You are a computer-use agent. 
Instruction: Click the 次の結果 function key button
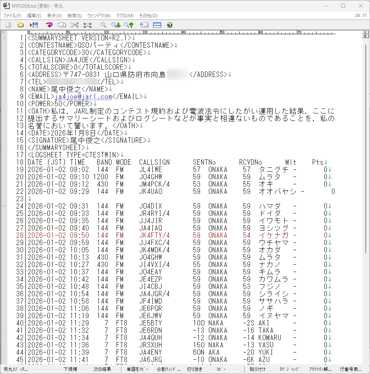pos(102,369)
